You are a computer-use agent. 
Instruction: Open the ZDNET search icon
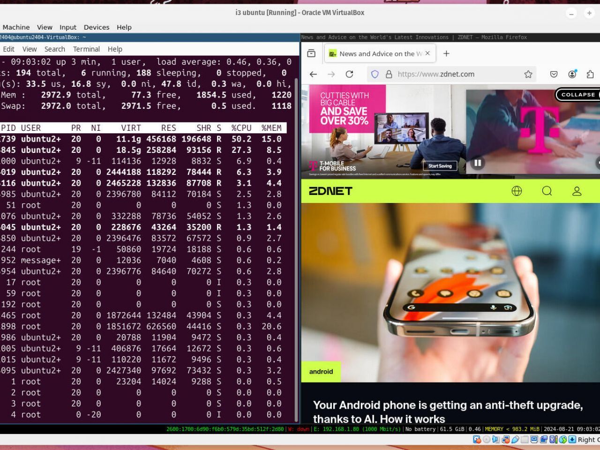click(x=547, y=191)
